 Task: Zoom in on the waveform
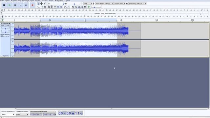(x=73, y=7)
